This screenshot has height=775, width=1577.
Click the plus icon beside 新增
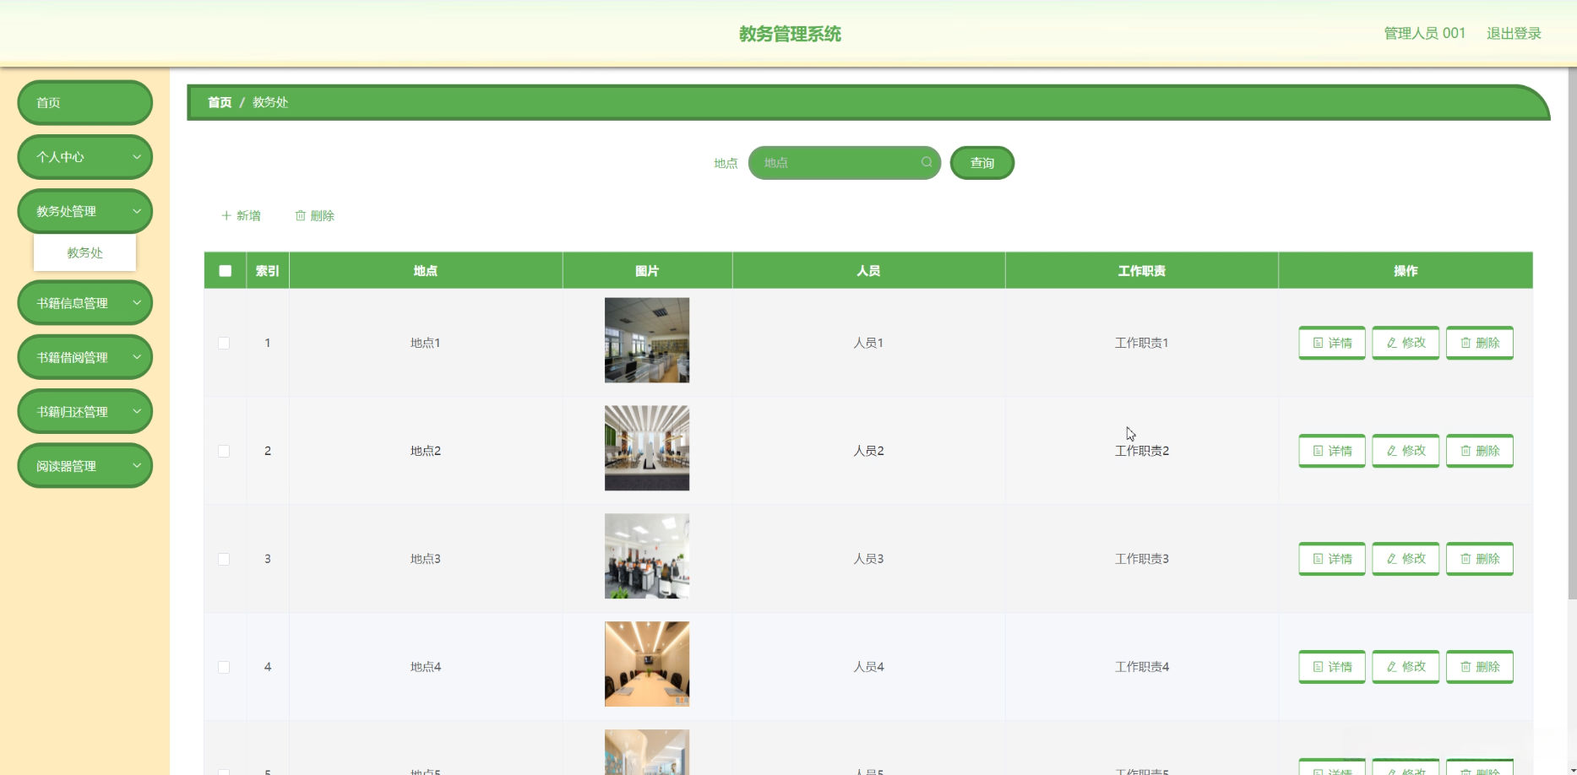[x=226, y=216]
